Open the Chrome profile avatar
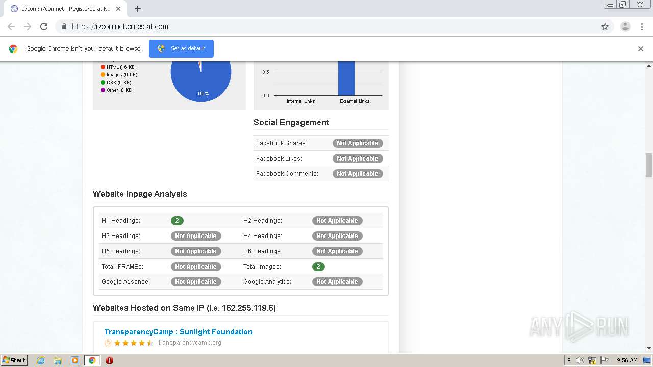Viewport: 653px width, 367px height. (x=625, y=27)
